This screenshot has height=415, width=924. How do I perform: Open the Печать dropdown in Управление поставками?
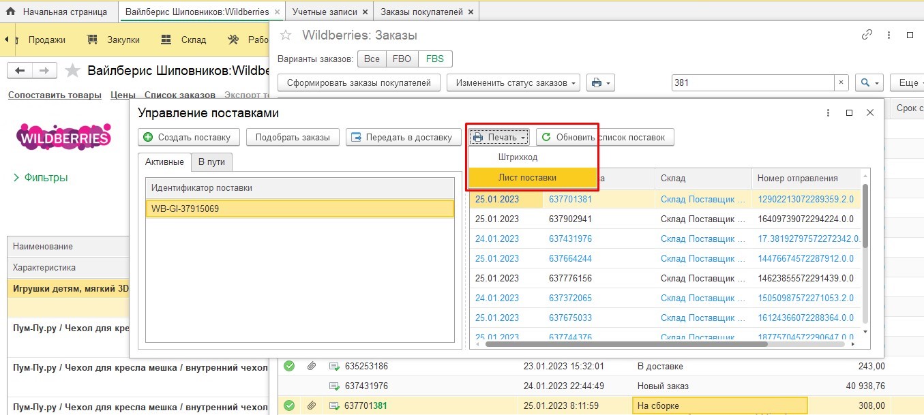(500, 137)
